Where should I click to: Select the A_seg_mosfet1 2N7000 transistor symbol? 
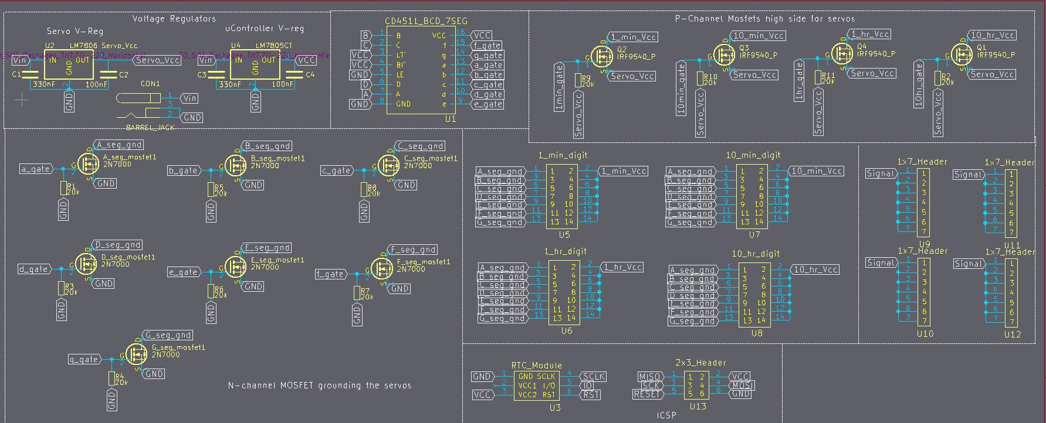coord(88,165)
